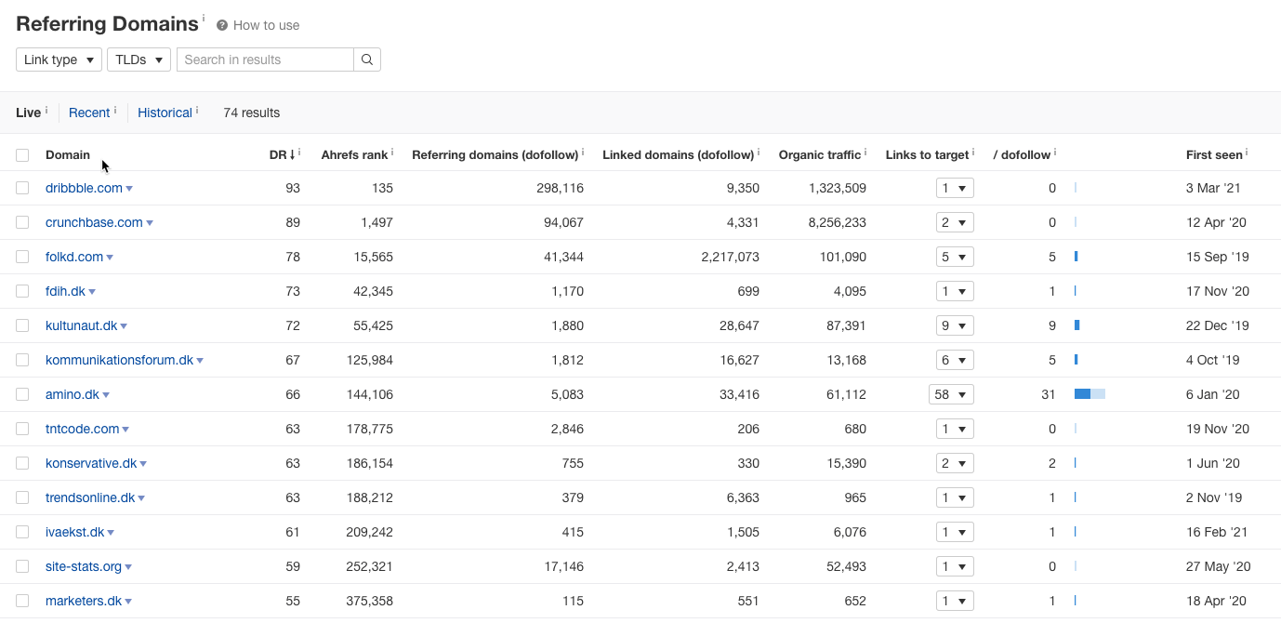Focus the Search in results field
This screenshot has height=623, width=1281.
265,60
